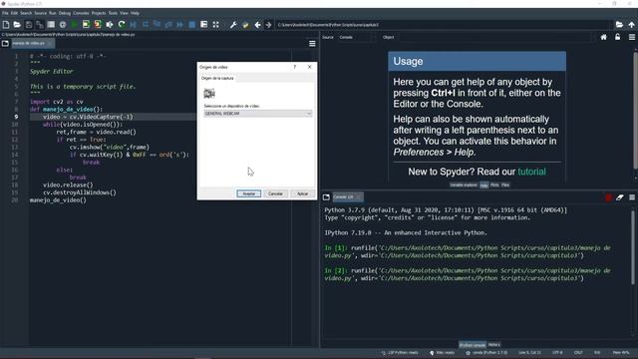Click LSP Python ready status
This screenshot has height=359, width=638.
pos(400,352)
